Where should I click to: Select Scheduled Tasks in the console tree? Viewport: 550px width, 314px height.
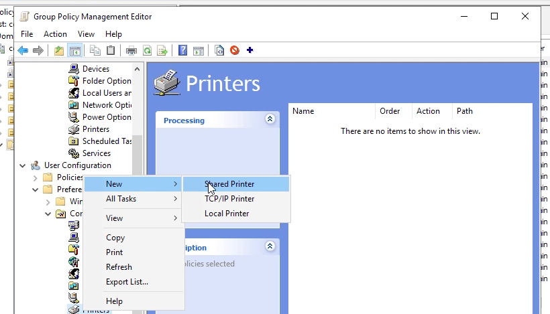[x=106, y=141]
